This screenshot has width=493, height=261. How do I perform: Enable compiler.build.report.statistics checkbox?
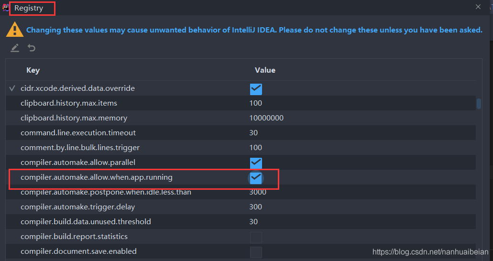pyautogui.click(x=256, y=237)
